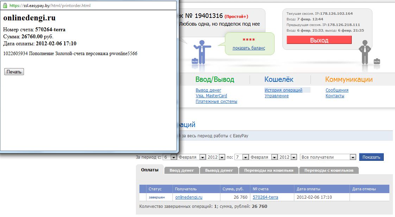395x217 pixels.
Task: Click the Кошелёк section heading
Action: click(x=278, y=79)
